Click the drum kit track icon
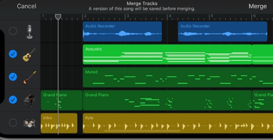This screenshot has height=140, width=273. click(29, 123)
